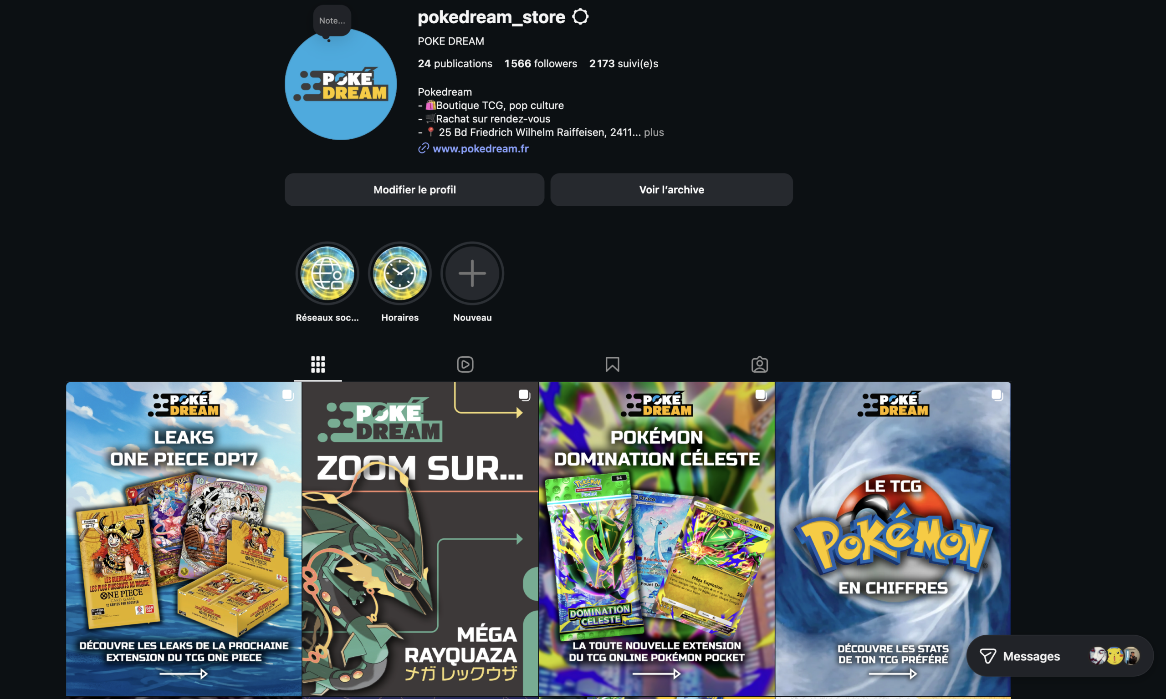Open the Horaires story highlight
The height and width of the screenshot is (699, 1166).
pyautogui.click(x=399, y=273)
